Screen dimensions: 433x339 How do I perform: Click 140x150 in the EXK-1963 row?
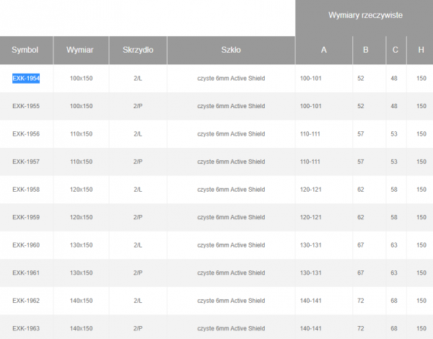81,328
